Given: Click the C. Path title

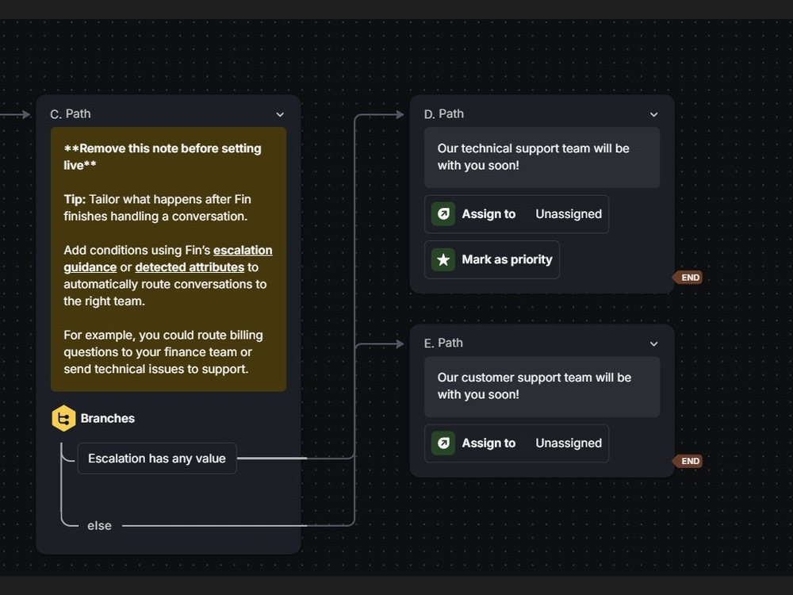Looking at the screenshot, I should pos(71,113).
